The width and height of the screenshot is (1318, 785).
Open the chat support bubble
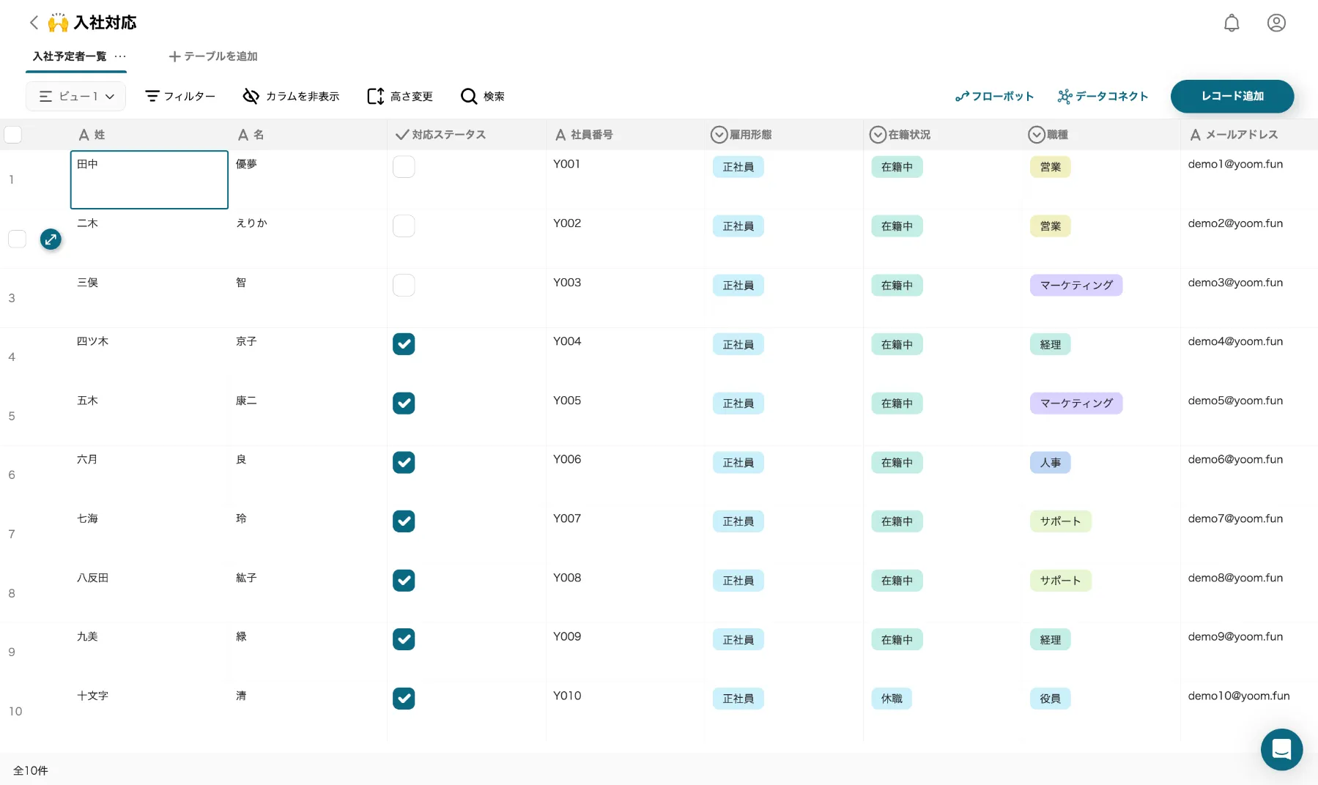pos(1281,749)
